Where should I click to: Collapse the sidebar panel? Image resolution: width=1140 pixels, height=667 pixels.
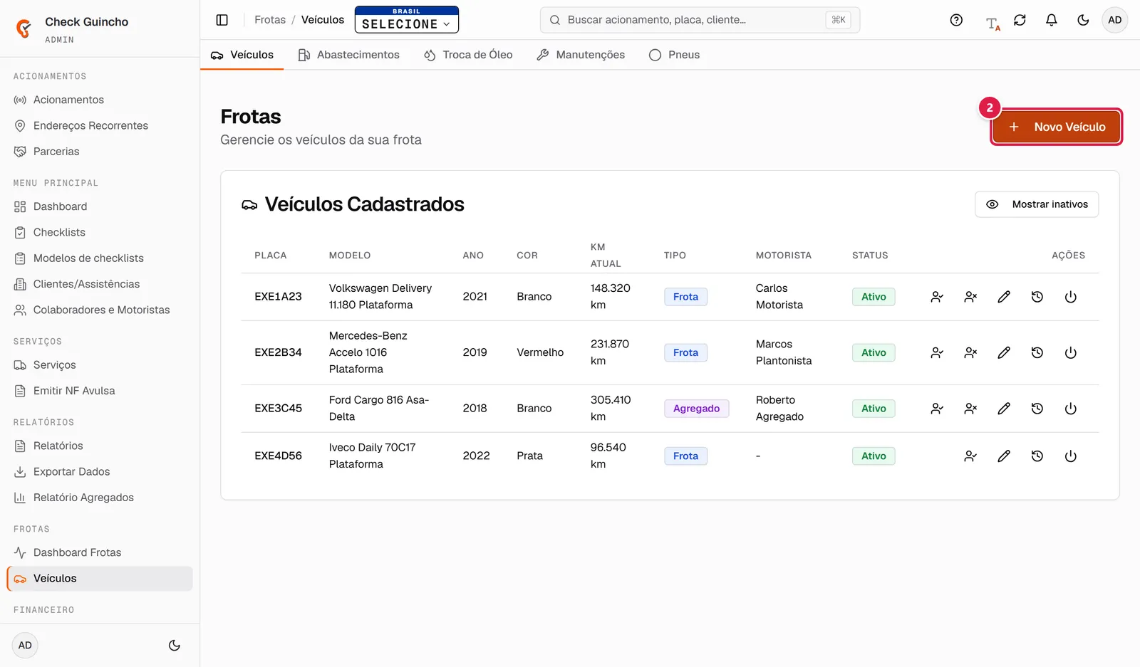(222, 20)
